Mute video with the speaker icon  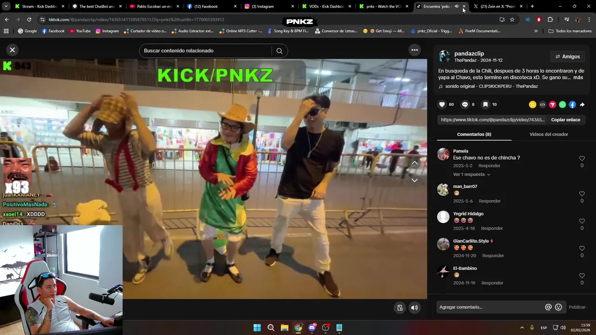[x=414, y=308]
